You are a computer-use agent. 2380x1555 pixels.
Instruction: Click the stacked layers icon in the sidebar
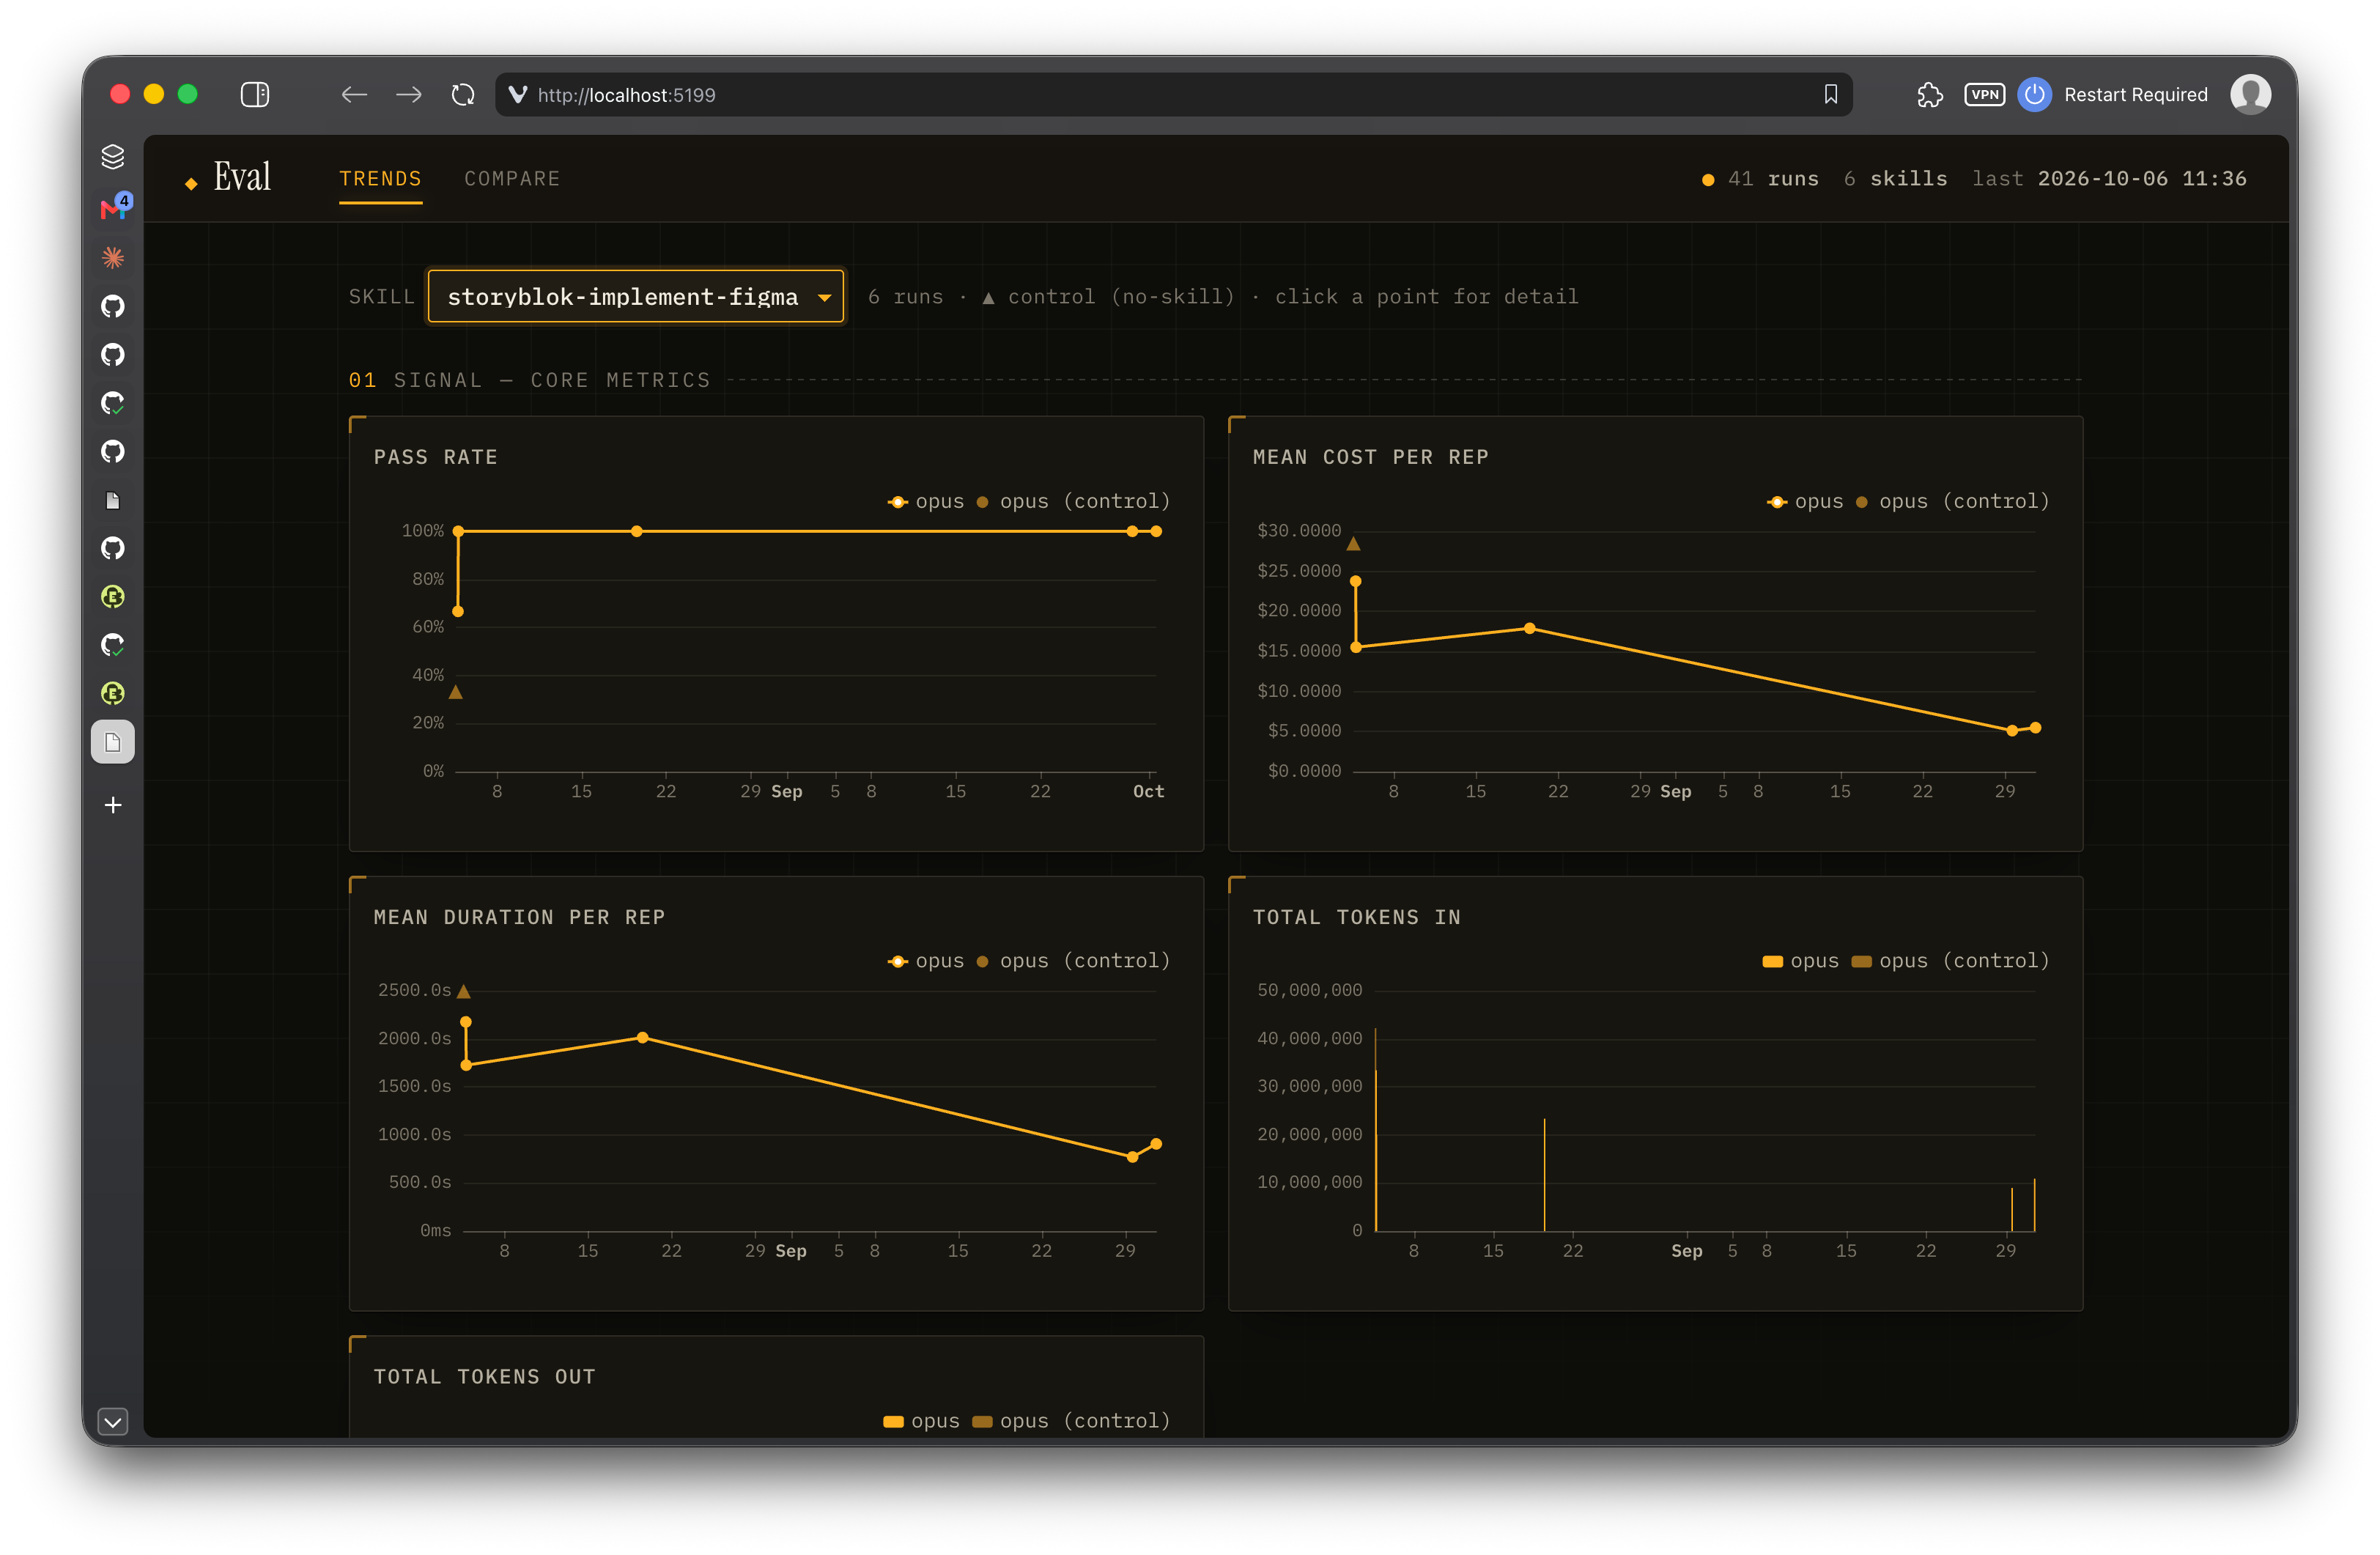click(x=113, y=157)
